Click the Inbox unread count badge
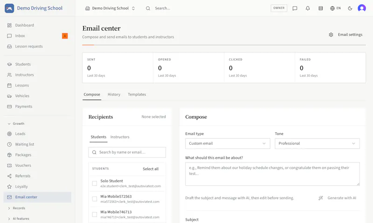The width and height of the screenshot is (373, 223). (65, 36)
